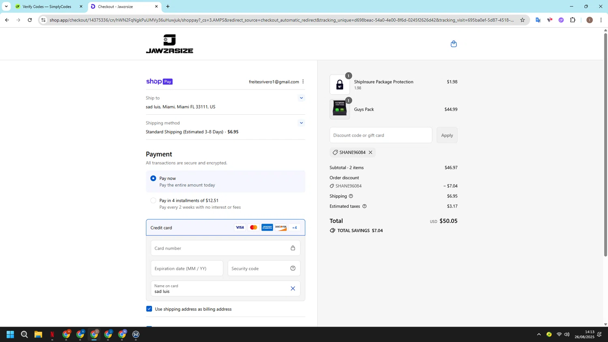Image resolution: width=608 pixels, height=342 pixels.
Task: Open the Chrome profile avatar
Action: pos(590,20)
